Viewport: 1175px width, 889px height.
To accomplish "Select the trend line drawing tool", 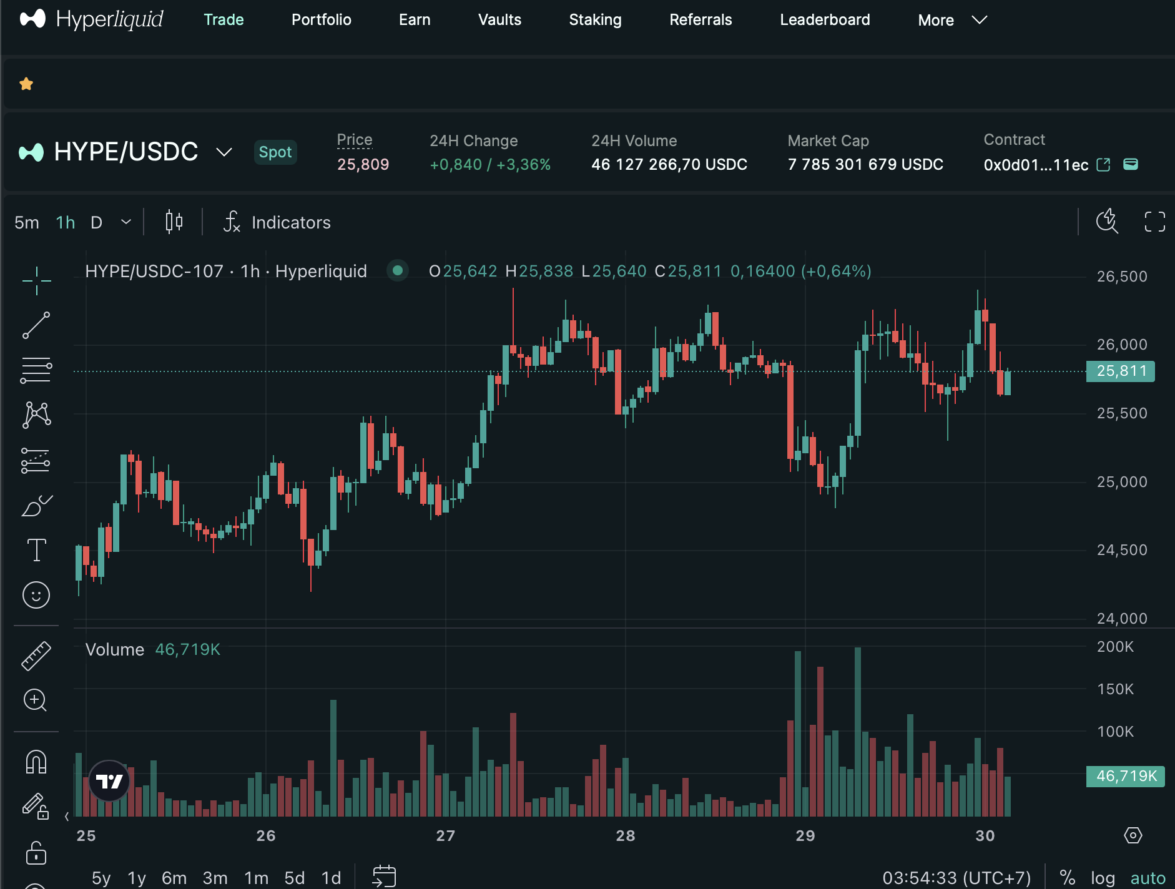I will [36, 325].
